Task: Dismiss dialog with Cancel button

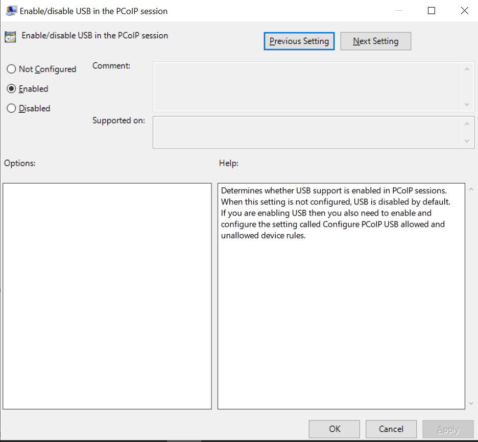Action: [391, 429]
